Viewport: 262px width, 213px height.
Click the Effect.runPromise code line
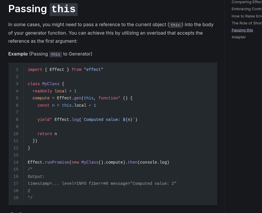[98, 162]
